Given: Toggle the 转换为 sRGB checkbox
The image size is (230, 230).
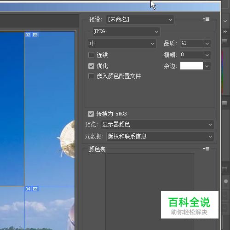Looking at the screenshot, I should tap(91, 114).
